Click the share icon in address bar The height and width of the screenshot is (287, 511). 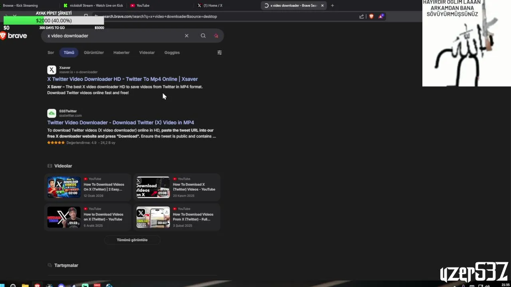click(361, 16)
